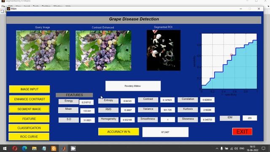The width and height of the screenshot is (270, 152).
Task: Open File menu in background figure window
Action: point(3,6)
